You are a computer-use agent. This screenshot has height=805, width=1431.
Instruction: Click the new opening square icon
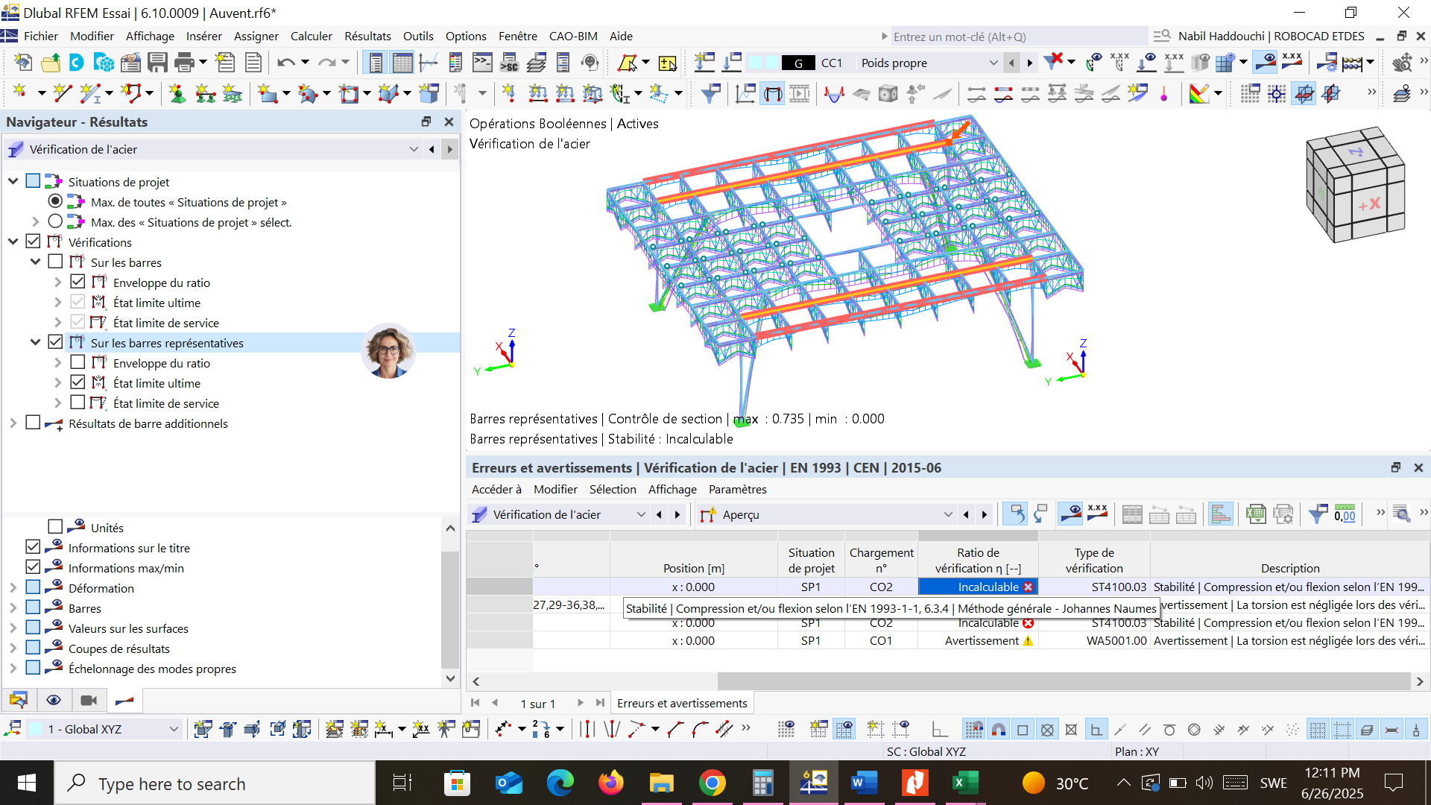[348, 93]
